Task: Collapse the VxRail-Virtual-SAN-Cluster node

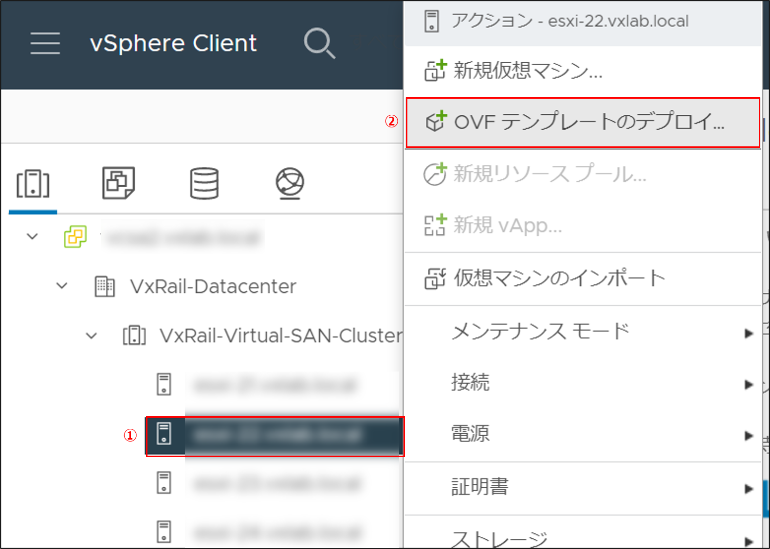Action: 91,336
